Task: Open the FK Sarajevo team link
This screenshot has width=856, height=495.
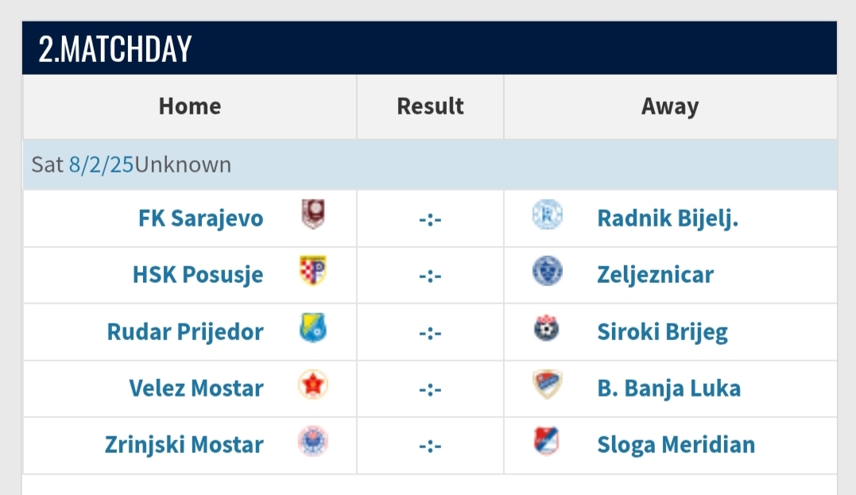Action: click(x=200, y=218)
